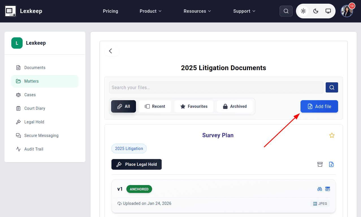This screenshot has height=217, width=361.
Task: Click the green L workspace badge
Action: (17, 43)
